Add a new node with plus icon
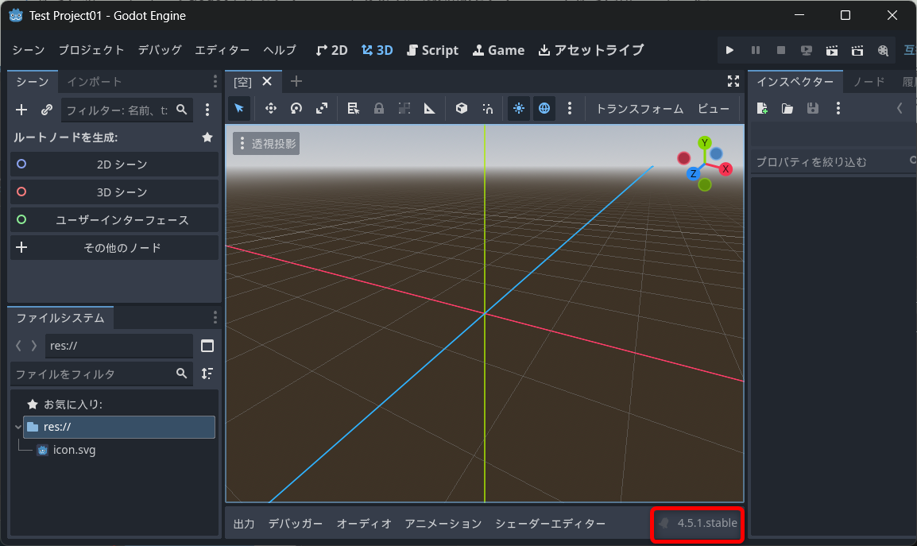The height and width of the screenshot is (546, 917). [x=21, y=110]
